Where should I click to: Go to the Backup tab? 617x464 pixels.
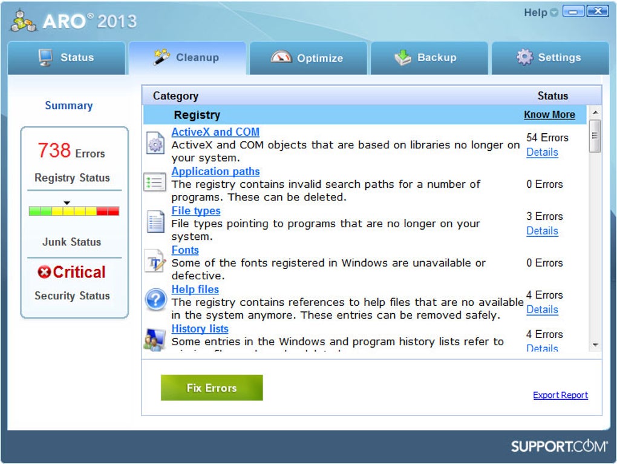[429, 58]
